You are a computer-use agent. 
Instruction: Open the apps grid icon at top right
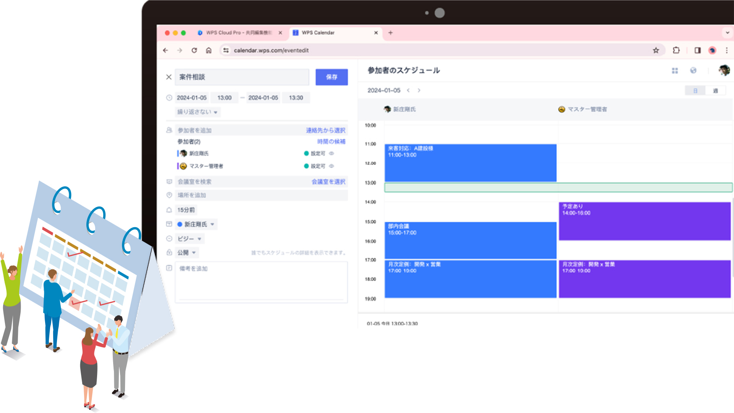(x=675, y=70)
